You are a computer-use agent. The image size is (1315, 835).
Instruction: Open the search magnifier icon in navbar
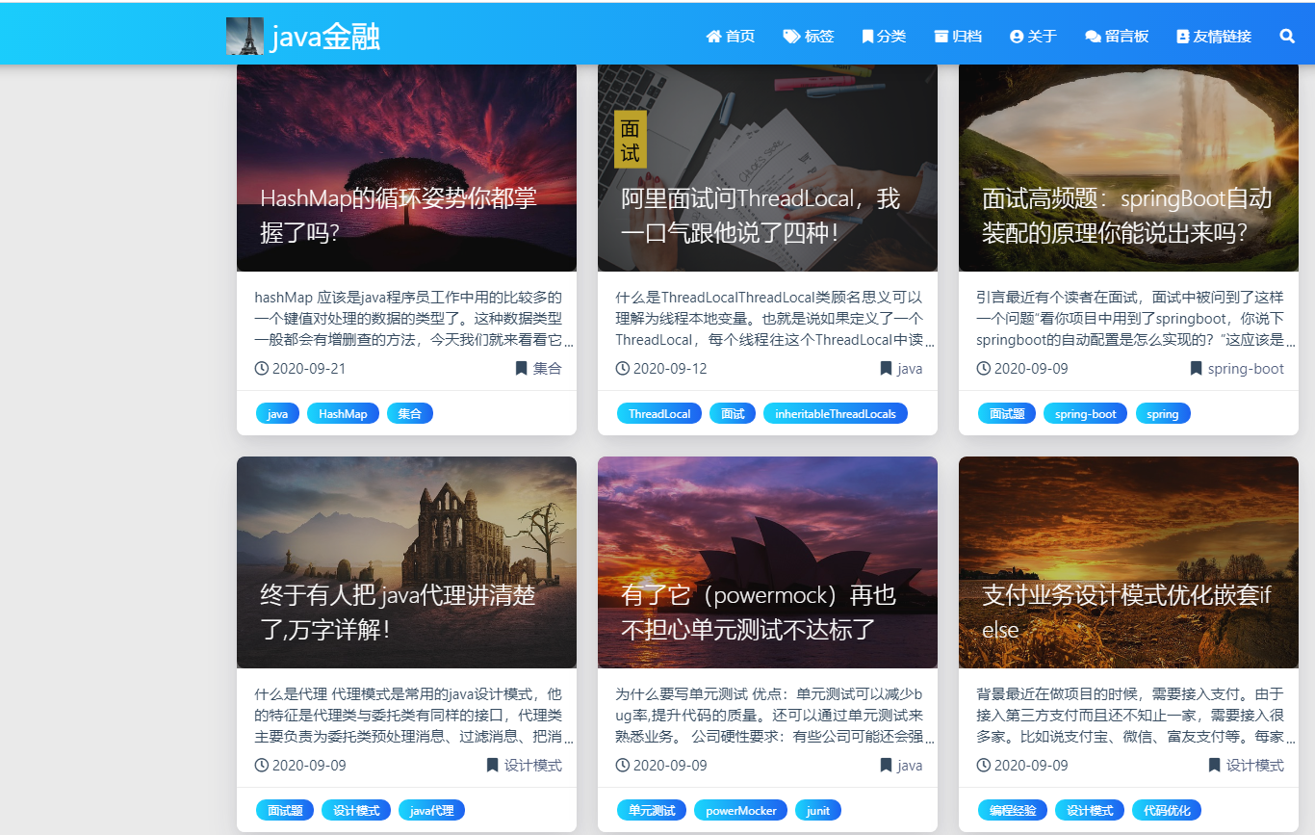click(x=1287, y=37)
